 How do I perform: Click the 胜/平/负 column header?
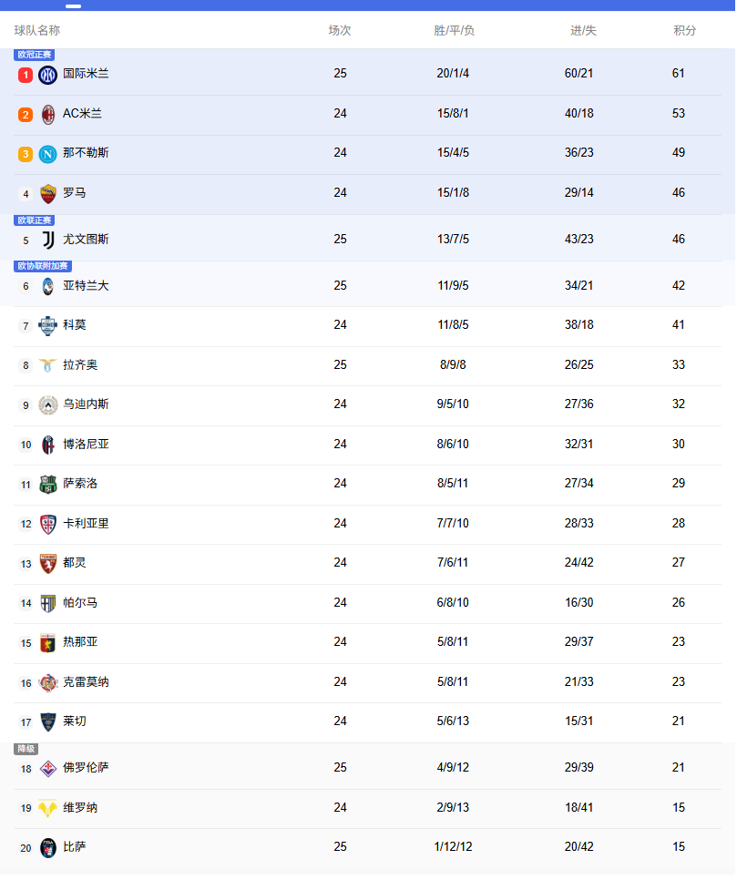[454, 31]
